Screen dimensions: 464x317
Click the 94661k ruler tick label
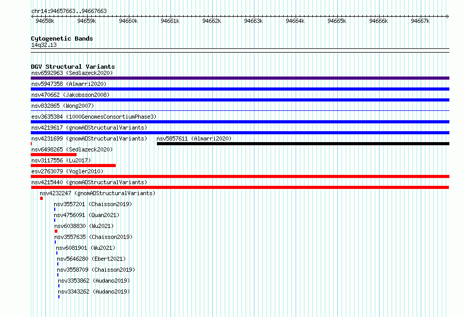click(x=170, y=21)
